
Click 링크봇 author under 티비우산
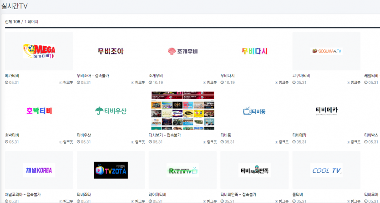[x=140, y=142]
